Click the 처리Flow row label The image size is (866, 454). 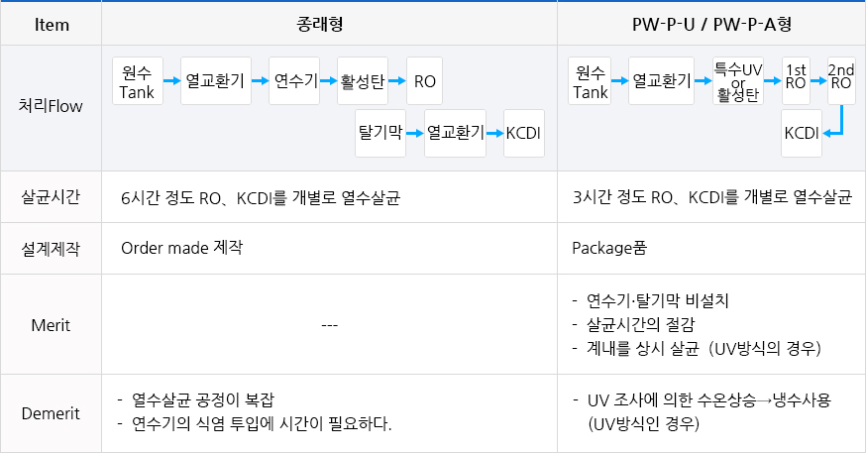51,106
